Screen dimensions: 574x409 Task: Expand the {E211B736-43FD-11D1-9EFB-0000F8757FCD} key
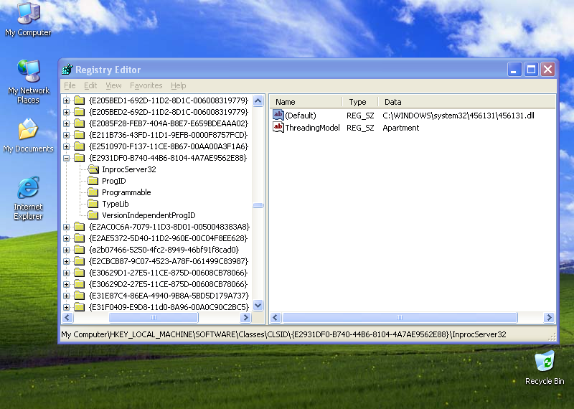[66, 135]
